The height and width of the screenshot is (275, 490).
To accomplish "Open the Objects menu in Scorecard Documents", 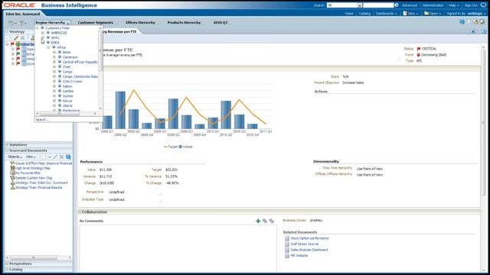I will (x=15, y=157).
